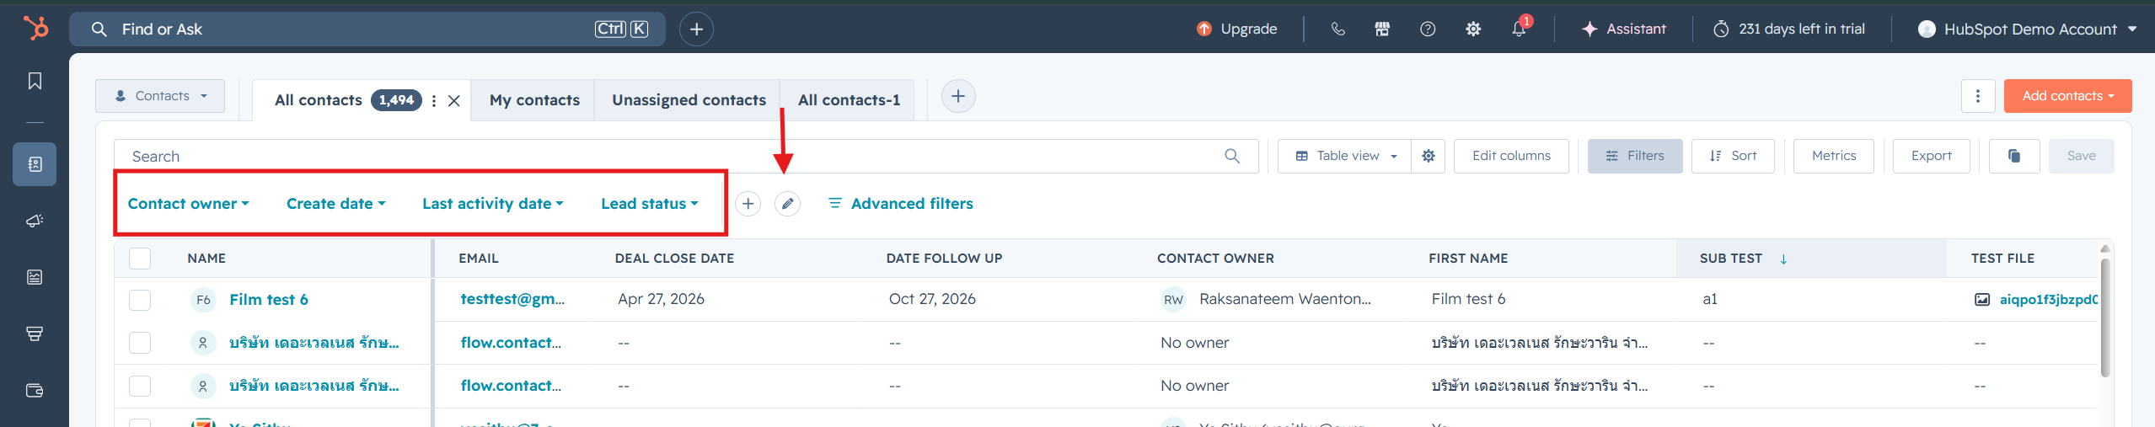2155x427 pixels.
Task: Click the Export button
Action: coord(1931,156)
